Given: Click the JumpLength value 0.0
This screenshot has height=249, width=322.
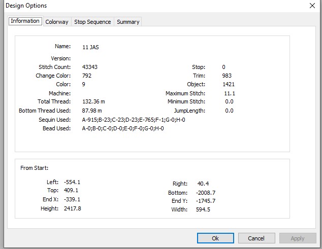Looking at the screenshot, I should (229, 111).
